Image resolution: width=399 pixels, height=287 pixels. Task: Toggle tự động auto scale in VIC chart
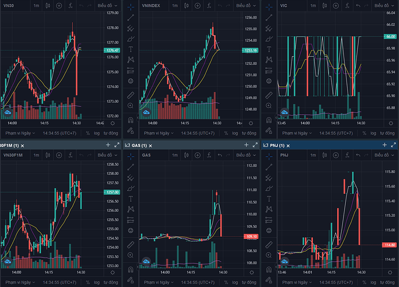point(387,133)
